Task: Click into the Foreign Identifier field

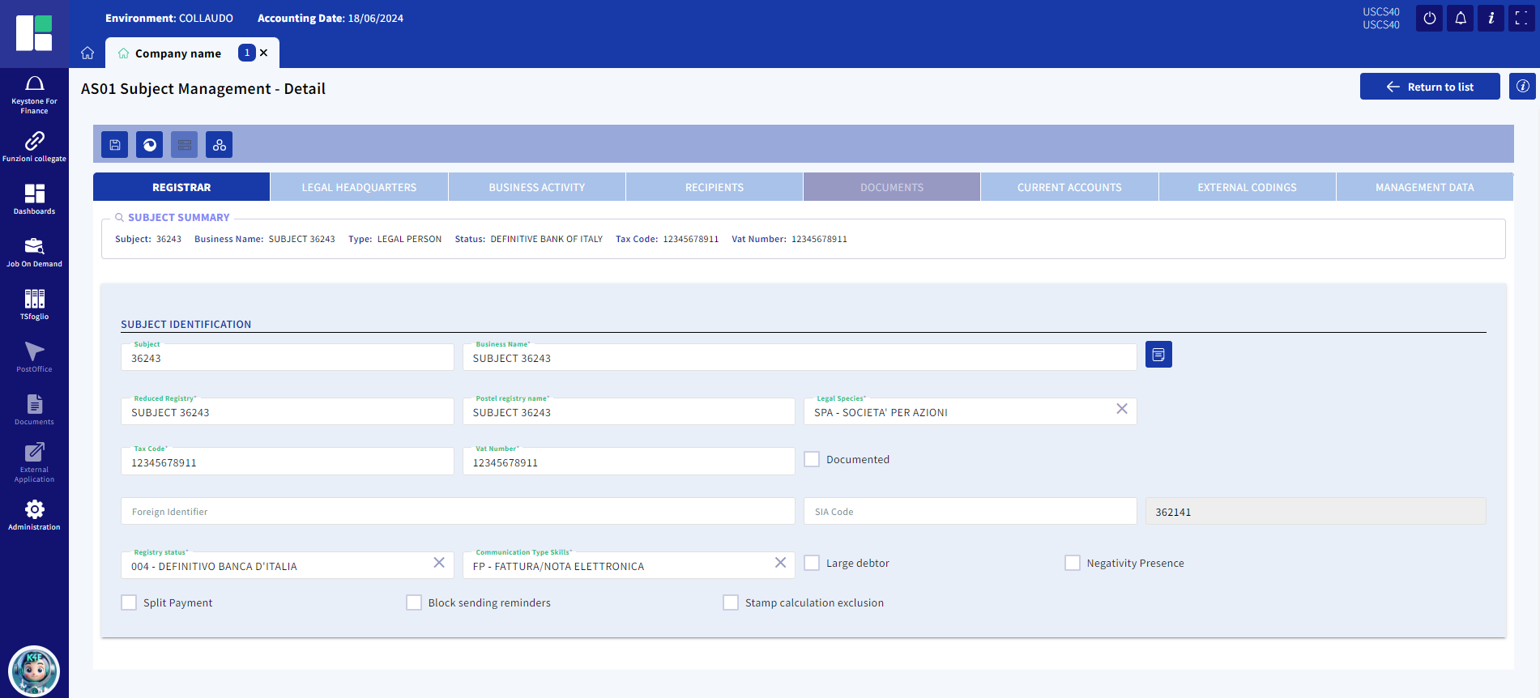Action: click(x=458, y=512)
